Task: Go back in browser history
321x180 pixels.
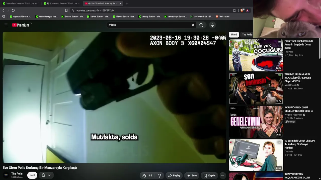Action: click(x=3, y=10)
